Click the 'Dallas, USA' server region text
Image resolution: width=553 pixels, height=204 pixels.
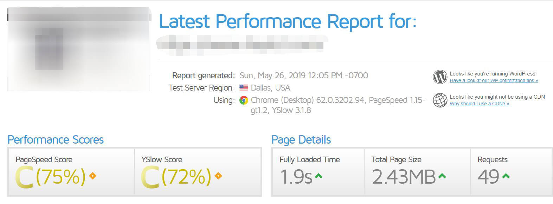[270, 88]
